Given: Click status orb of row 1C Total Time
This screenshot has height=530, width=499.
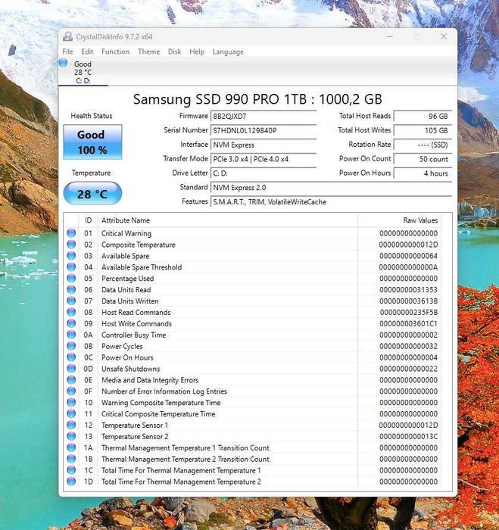Looking at the screenshot, I should (x=71, y=470).
